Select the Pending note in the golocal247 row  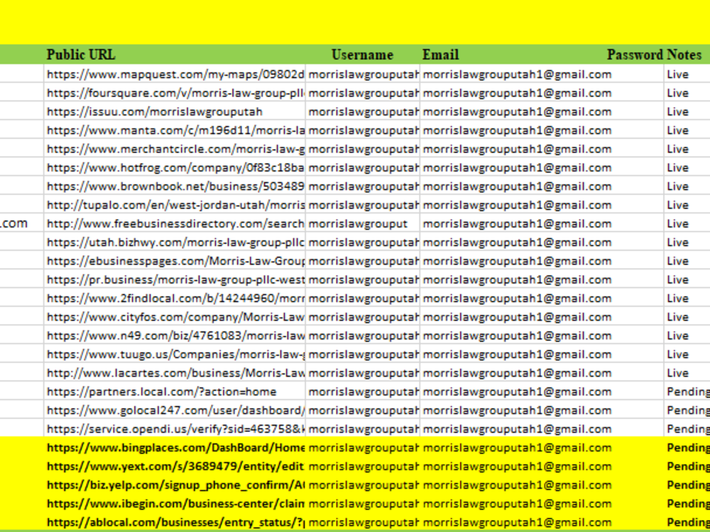click(688, 410)
